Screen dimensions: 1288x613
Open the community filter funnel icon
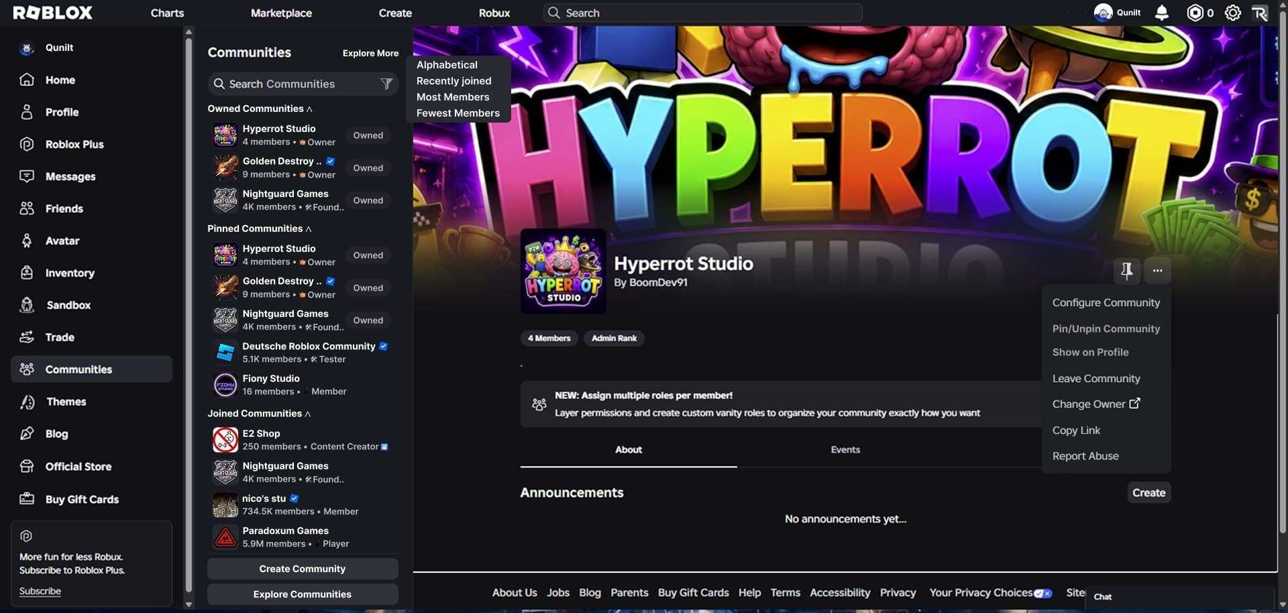coord(386,84)
